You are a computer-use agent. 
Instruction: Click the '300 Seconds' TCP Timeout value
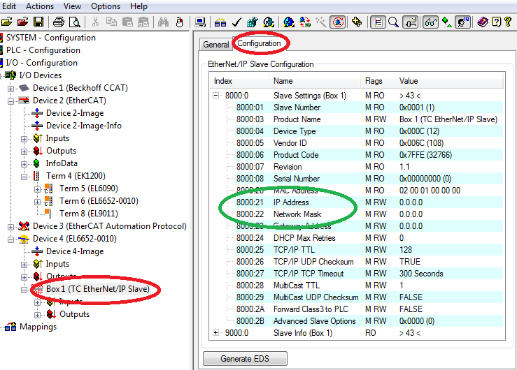click(421, 273)
